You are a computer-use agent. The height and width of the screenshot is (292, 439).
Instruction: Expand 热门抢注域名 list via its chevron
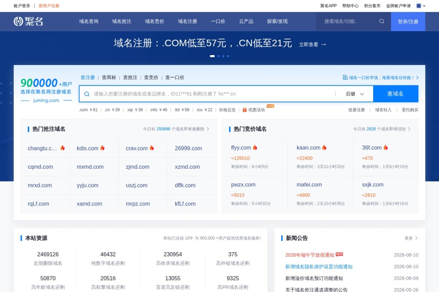[208, 129]
